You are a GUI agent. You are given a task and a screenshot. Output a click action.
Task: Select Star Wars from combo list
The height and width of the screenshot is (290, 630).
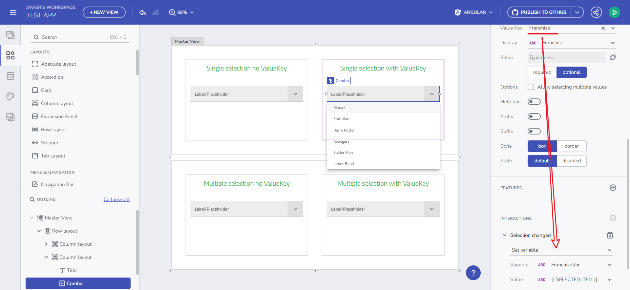[342, 119]
